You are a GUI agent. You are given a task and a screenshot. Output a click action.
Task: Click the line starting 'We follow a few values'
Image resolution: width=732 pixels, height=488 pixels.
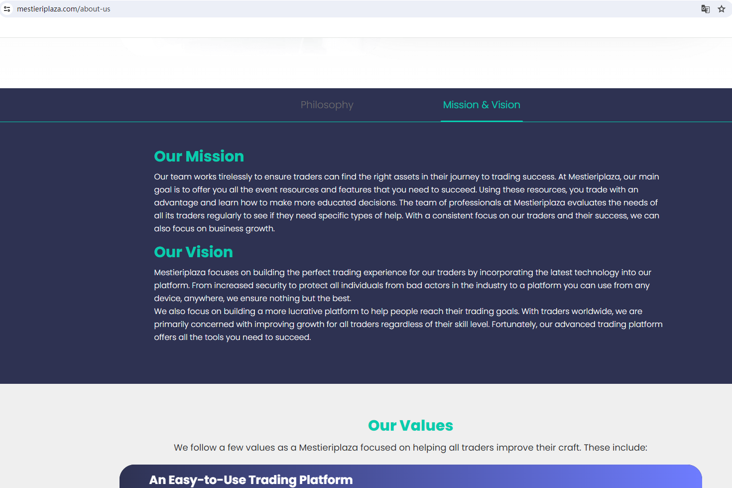pyautogui.click(x=411, y=448)
